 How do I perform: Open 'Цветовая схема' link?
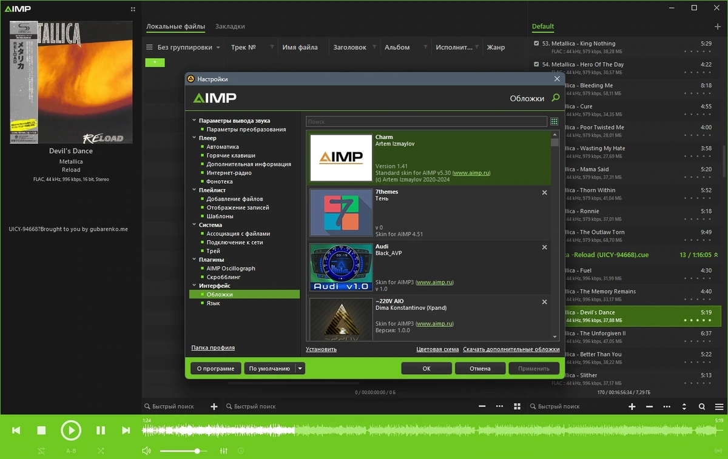coord(437,349)
